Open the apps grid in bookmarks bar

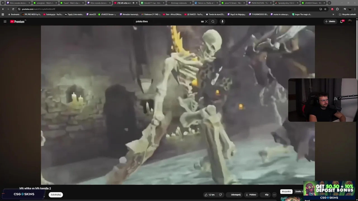3,14
